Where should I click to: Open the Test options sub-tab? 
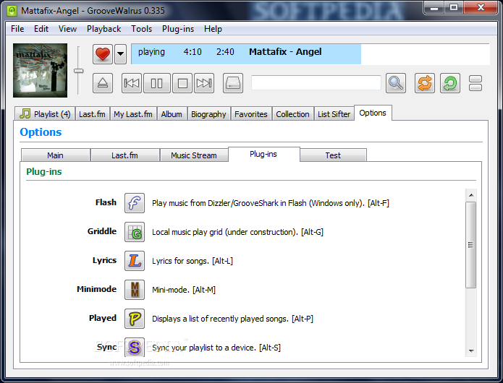(334, 155)
